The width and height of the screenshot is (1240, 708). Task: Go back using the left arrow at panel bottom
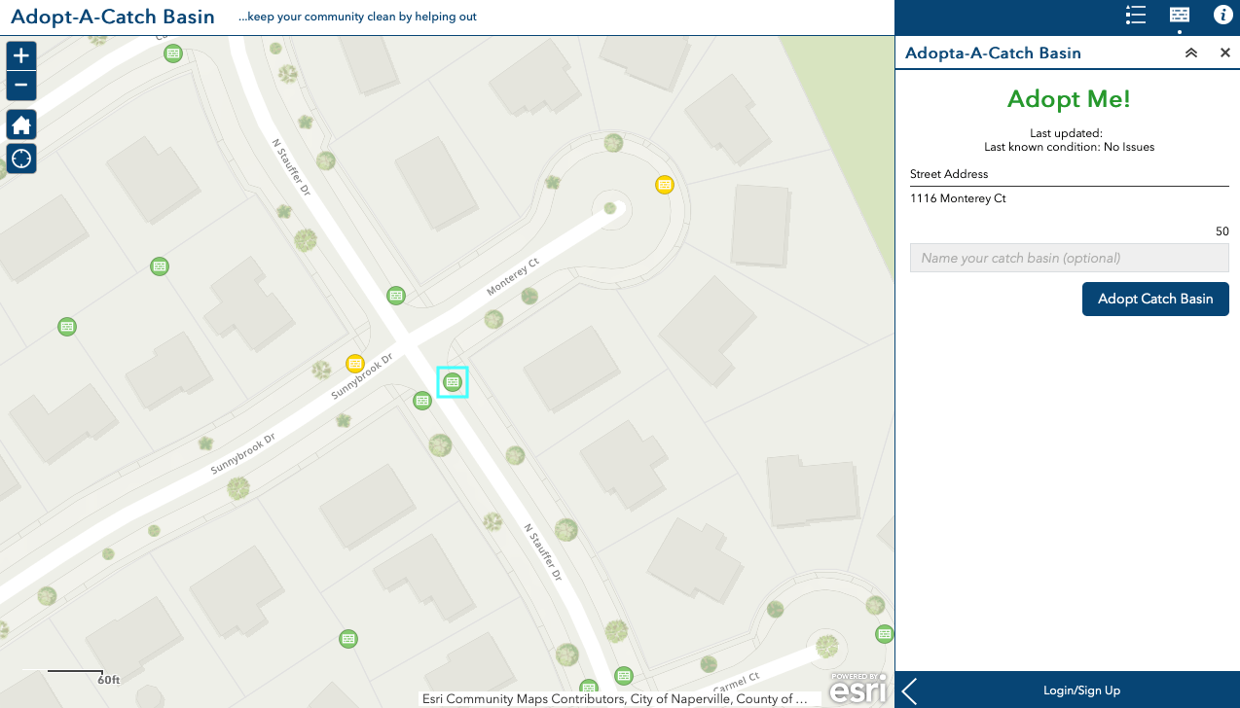pyautogui.click(x=909, y=690)
